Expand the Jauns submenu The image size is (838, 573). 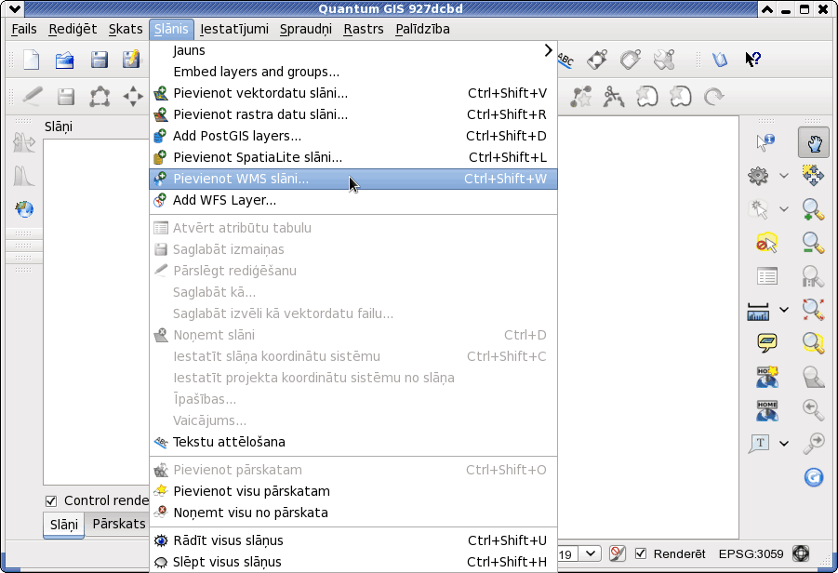pos(353,50)
